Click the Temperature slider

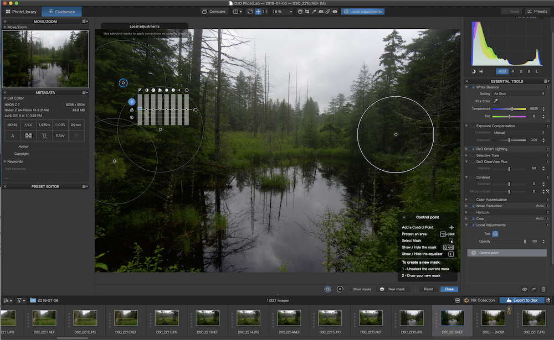pyautogui.click(x=510, y=109)
